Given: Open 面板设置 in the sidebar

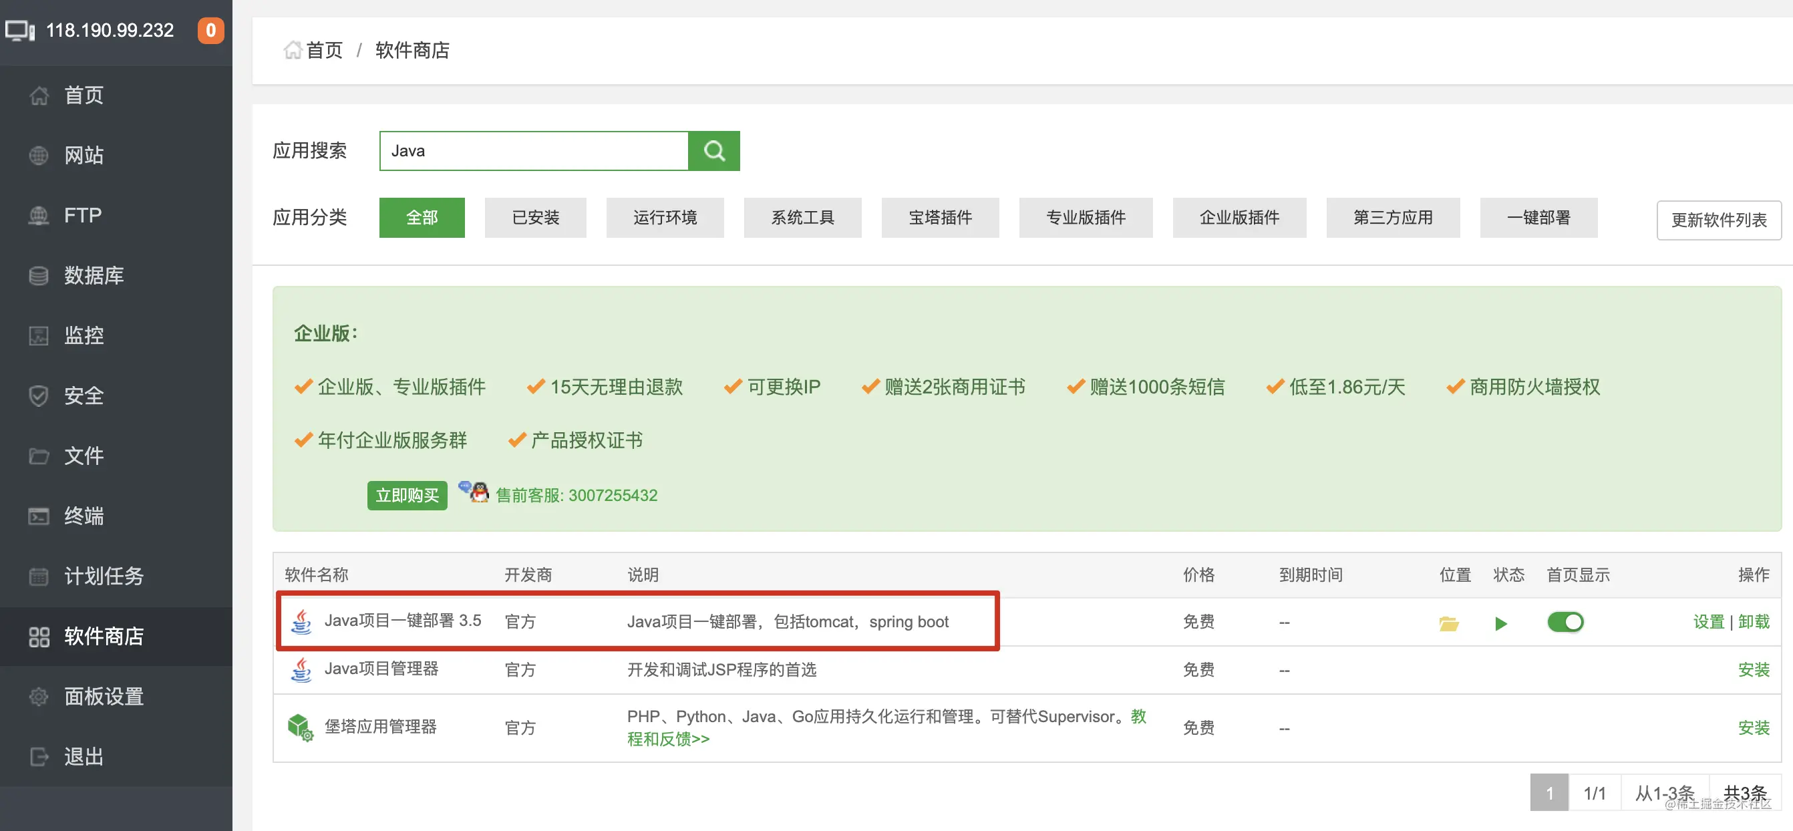Looking at the screenshot, I should click(x=103, y=696).
